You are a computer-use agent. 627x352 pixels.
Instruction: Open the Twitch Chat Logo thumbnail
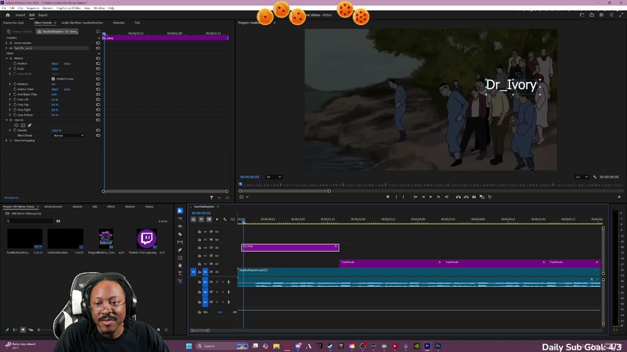[x=146, y=239]
